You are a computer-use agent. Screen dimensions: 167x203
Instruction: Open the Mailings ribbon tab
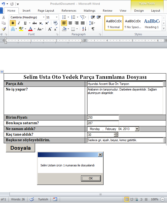pos(90,11)
